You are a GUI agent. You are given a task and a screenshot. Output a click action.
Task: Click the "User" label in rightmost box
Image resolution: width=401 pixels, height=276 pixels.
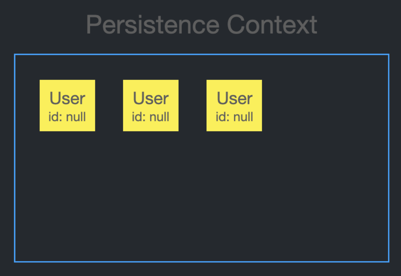tap(234, 98)
